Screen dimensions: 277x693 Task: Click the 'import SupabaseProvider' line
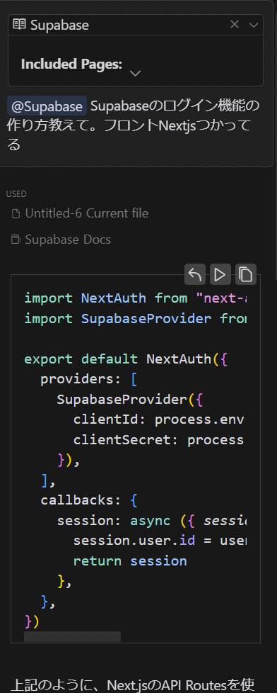click(136, 319)
